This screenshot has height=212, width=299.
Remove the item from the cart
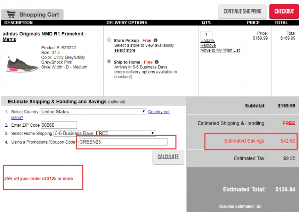pyautogui.click(x=208, y=45)
